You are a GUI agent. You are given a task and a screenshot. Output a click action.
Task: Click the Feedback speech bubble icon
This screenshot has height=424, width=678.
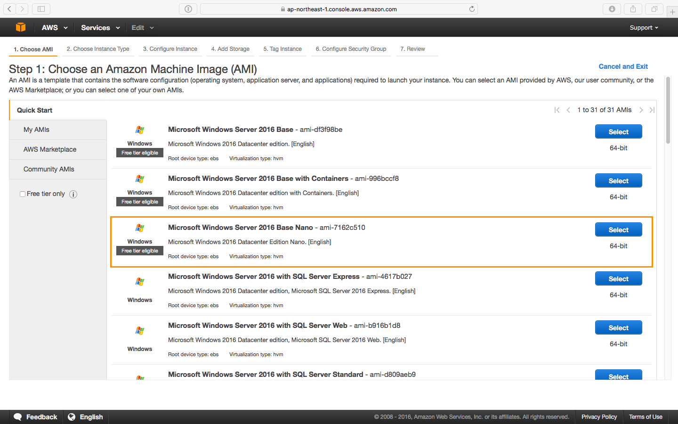(x=18, y=417)
